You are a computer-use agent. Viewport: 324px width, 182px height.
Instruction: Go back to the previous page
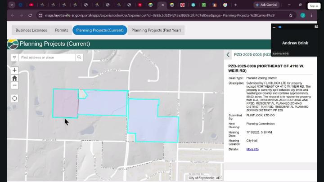[x=13, y=15]
